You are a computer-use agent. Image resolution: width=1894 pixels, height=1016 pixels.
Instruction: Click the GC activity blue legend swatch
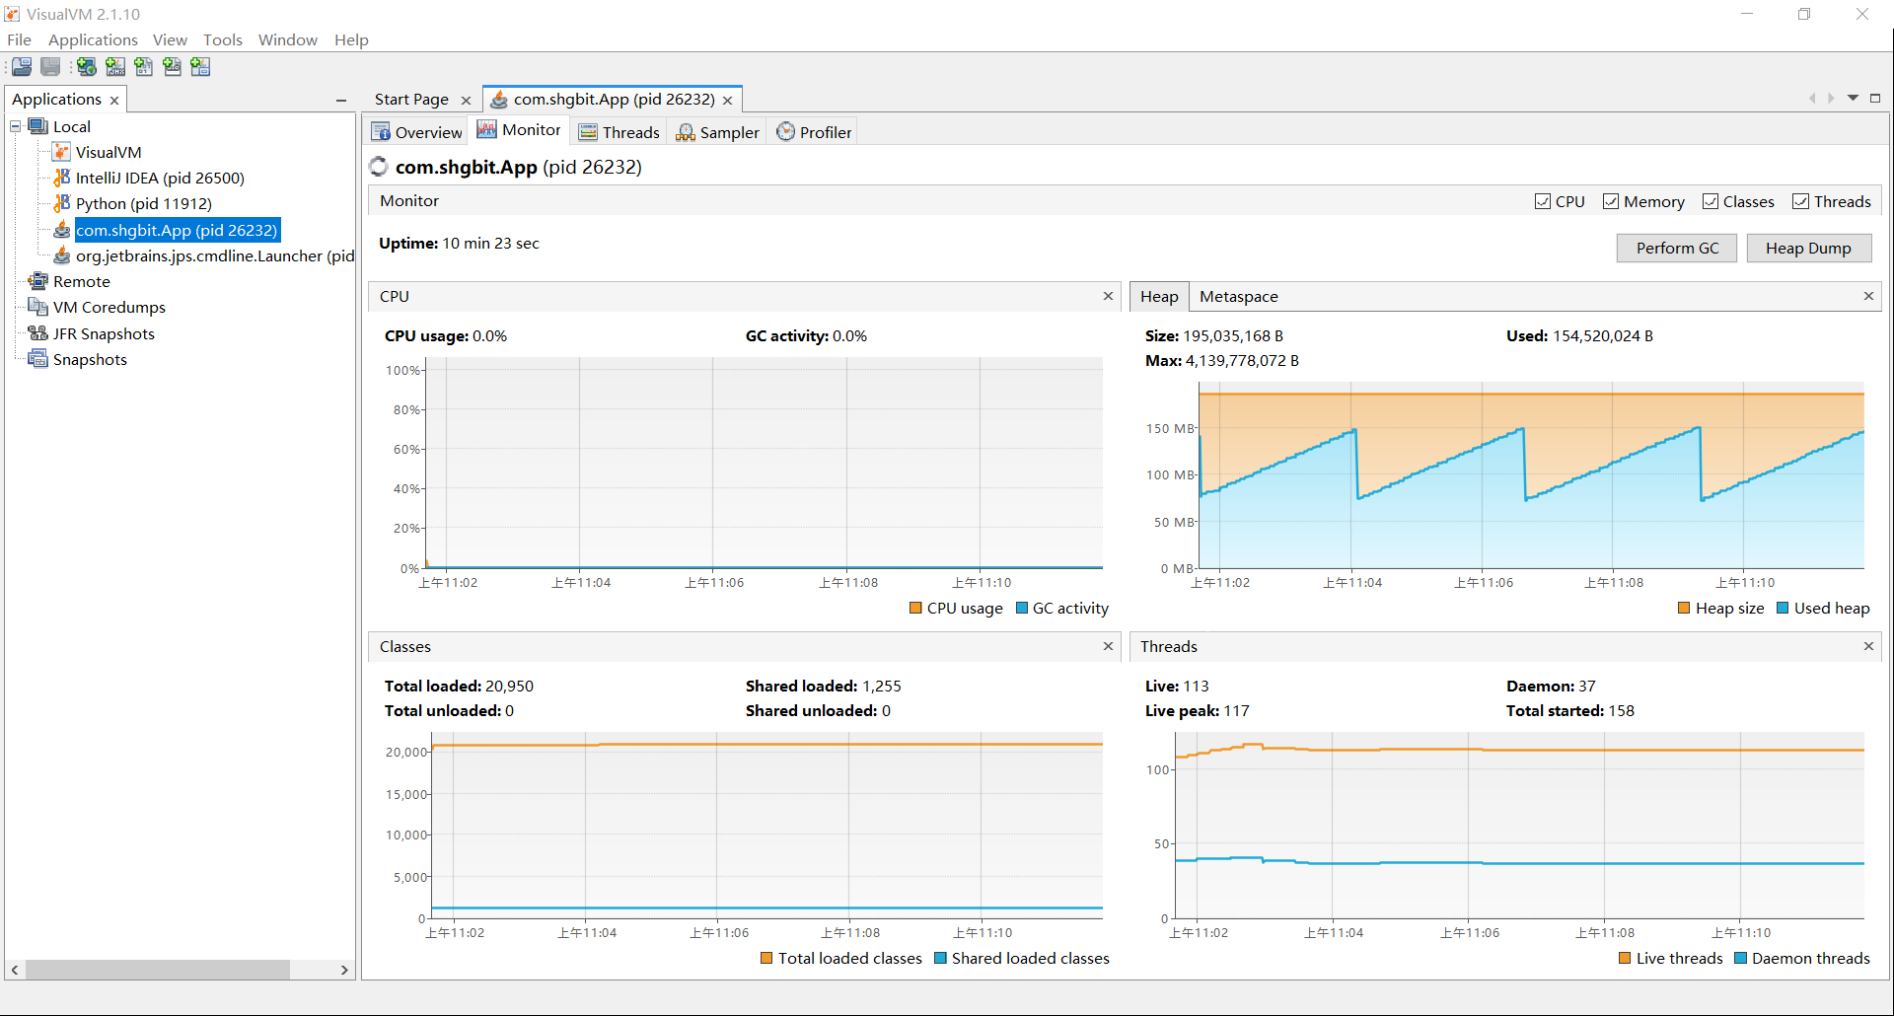click(x=1022, y=608)
